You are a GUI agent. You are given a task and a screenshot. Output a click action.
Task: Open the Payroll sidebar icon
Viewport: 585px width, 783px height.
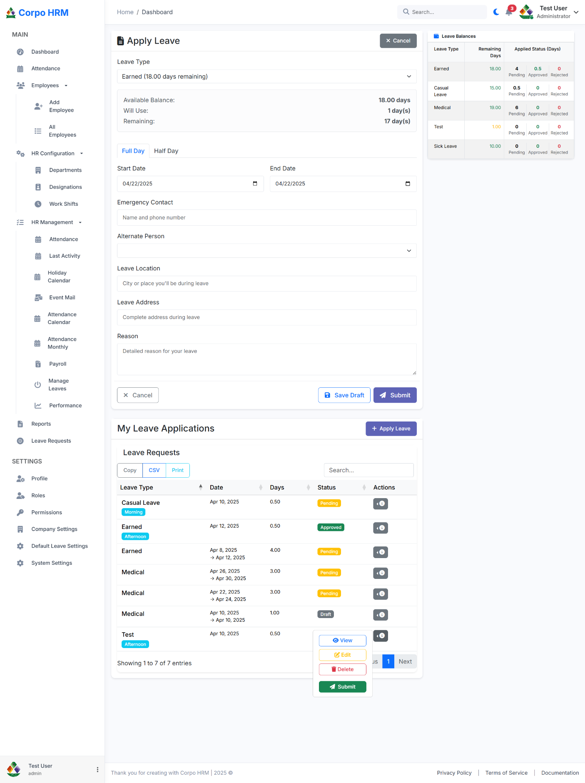point(38,364)
